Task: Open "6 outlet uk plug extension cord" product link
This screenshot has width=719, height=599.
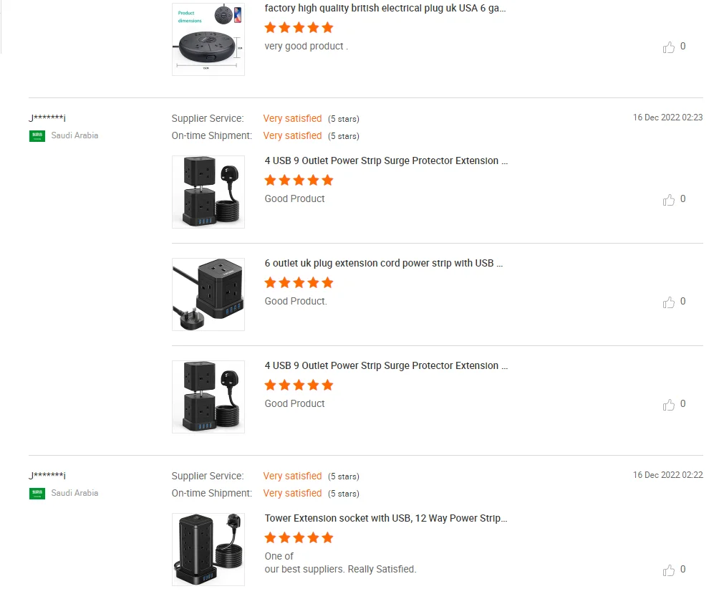Action: (x=383, y=263)
